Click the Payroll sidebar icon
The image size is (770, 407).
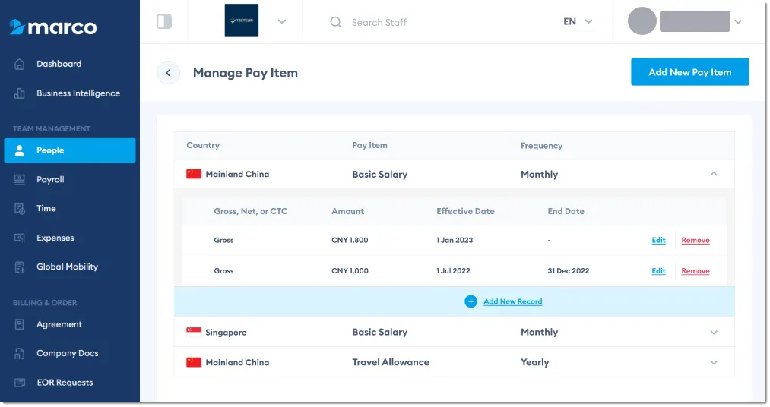pyautogui.click(x=19, y=180)
